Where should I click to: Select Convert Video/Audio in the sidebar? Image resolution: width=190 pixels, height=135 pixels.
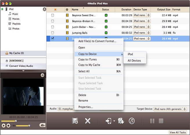23,66
